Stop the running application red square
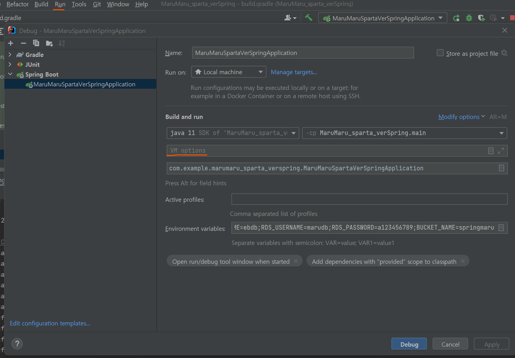Screen dimensions: 515x358 512,18
